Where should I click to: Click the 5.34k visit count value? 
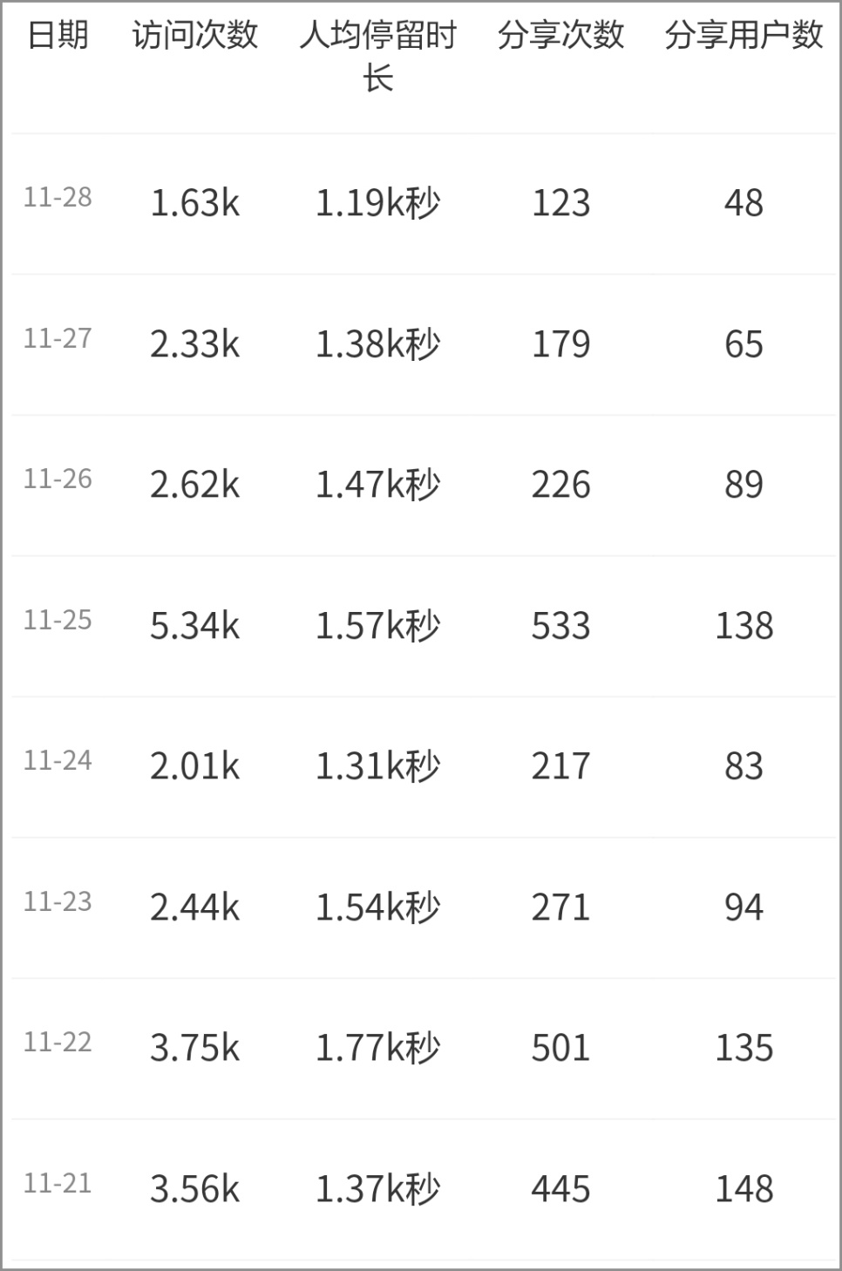click(x=194, y=626)
